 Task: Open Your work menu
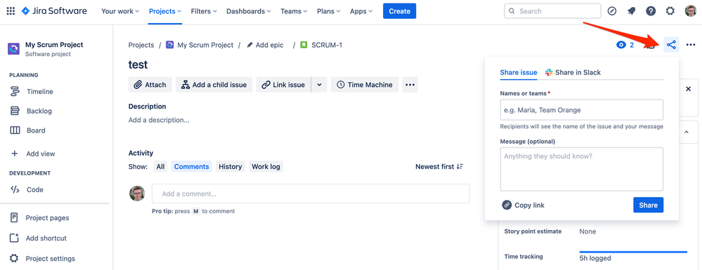(x=120, y=11)
